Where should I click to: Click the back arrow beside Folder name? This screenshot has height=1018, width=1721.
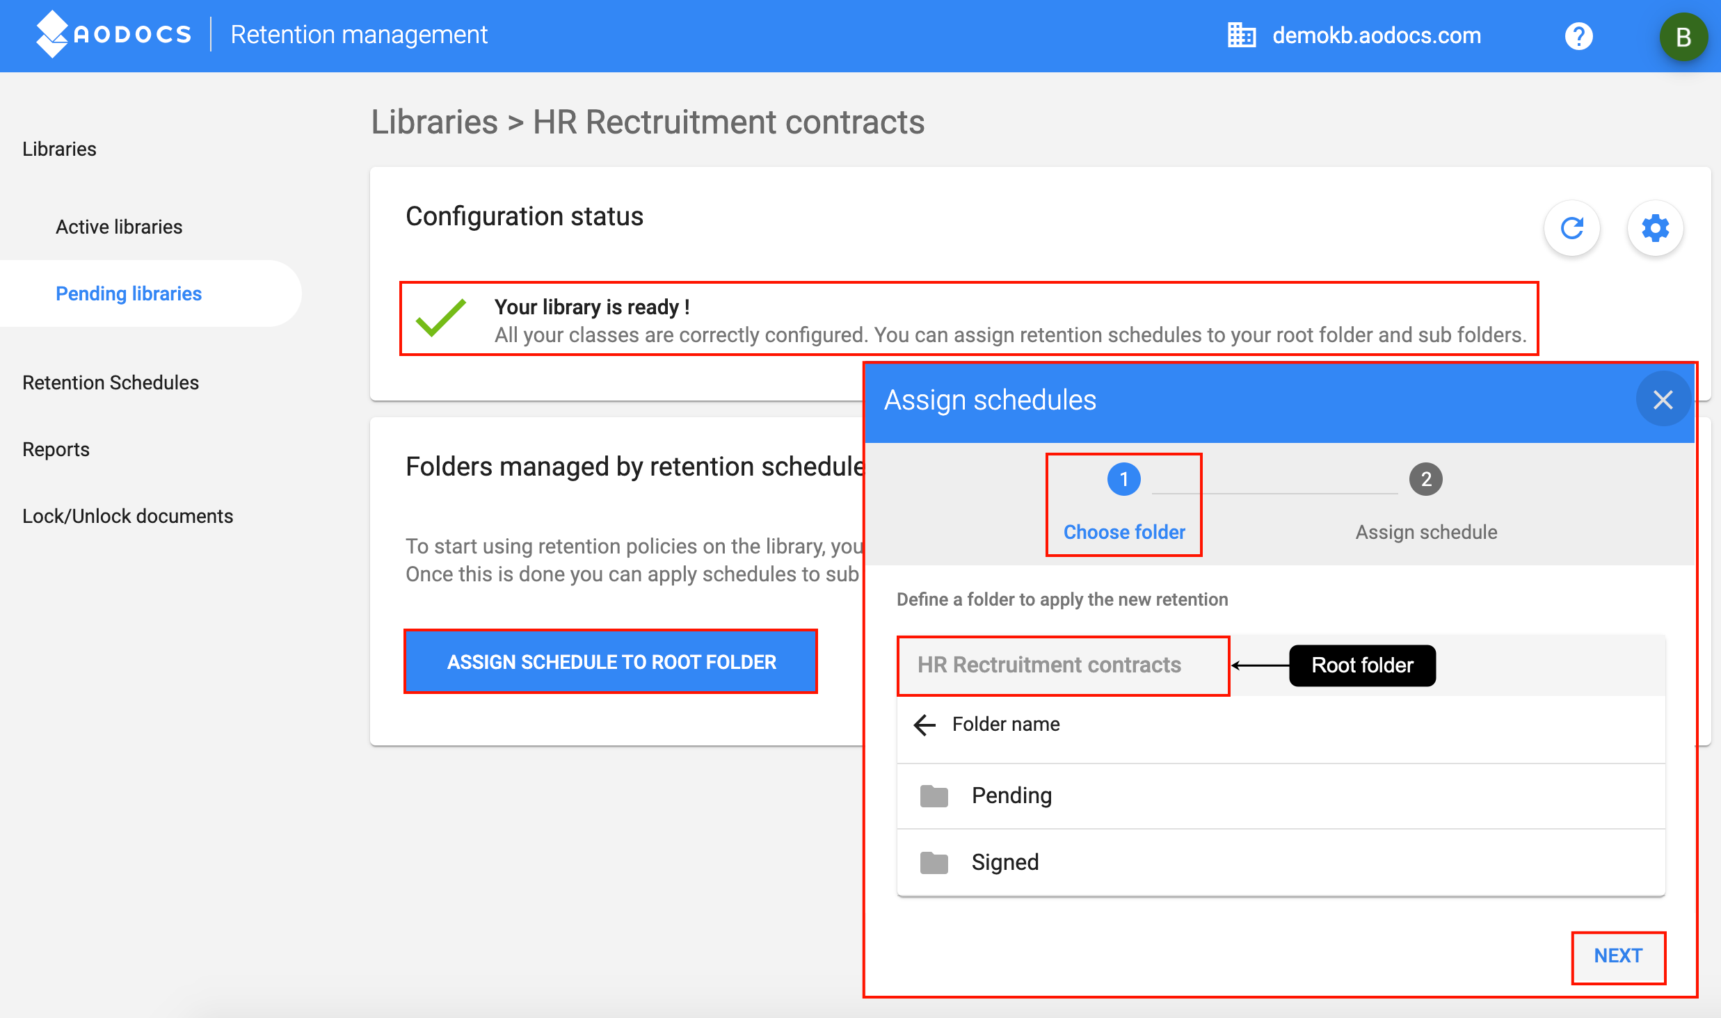[x=924, y=725]
